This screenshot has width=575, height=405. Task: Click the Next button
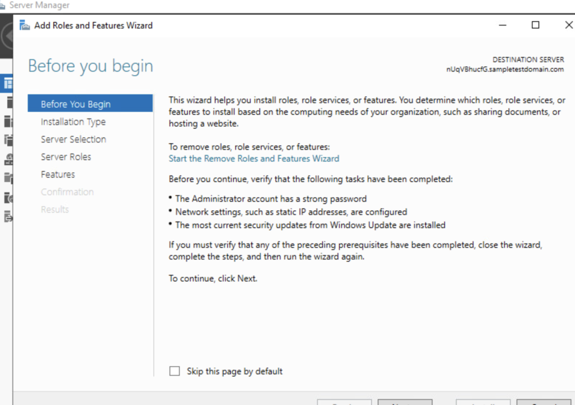(x=405, y=403)
